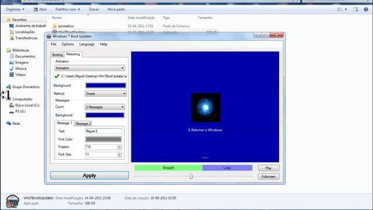This screenshot has width=373, height=210.
Task: Open the Música library
Action: coord(21,69)
